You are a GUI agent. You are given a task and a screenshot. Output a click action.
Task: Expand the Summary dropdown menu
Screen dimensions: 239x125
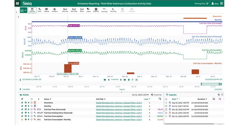tap(105, 10)
